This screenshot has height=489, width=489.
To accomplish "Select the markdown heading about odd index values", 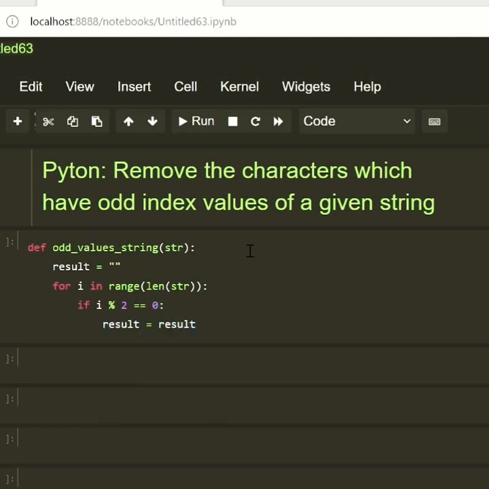I will pos(238,187).
